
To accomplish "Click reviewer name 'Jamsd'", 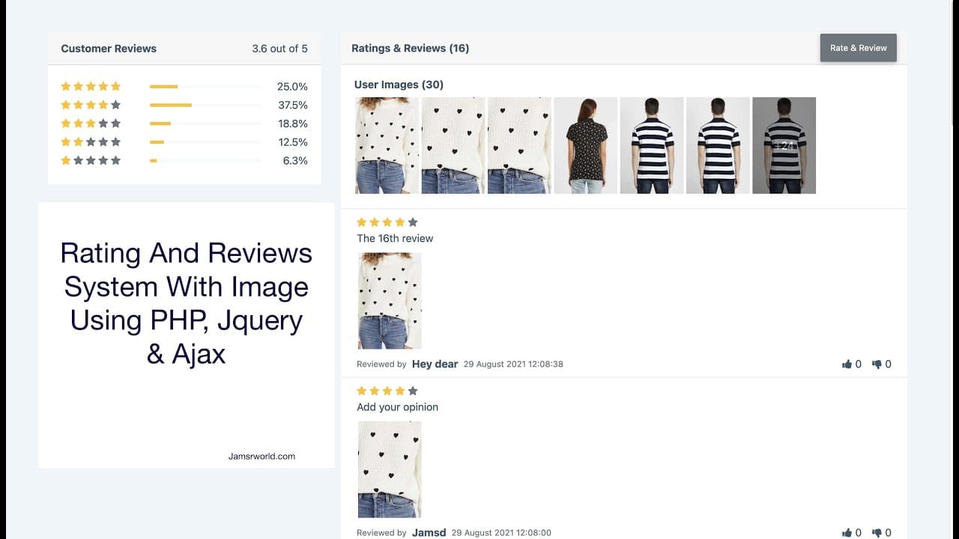I will click(429, 533).
